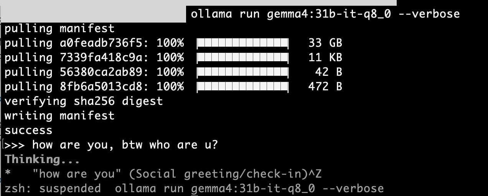Screen dimensions: 488x196
Task: Click the ollama run command at the top
Action: [325, 14]
